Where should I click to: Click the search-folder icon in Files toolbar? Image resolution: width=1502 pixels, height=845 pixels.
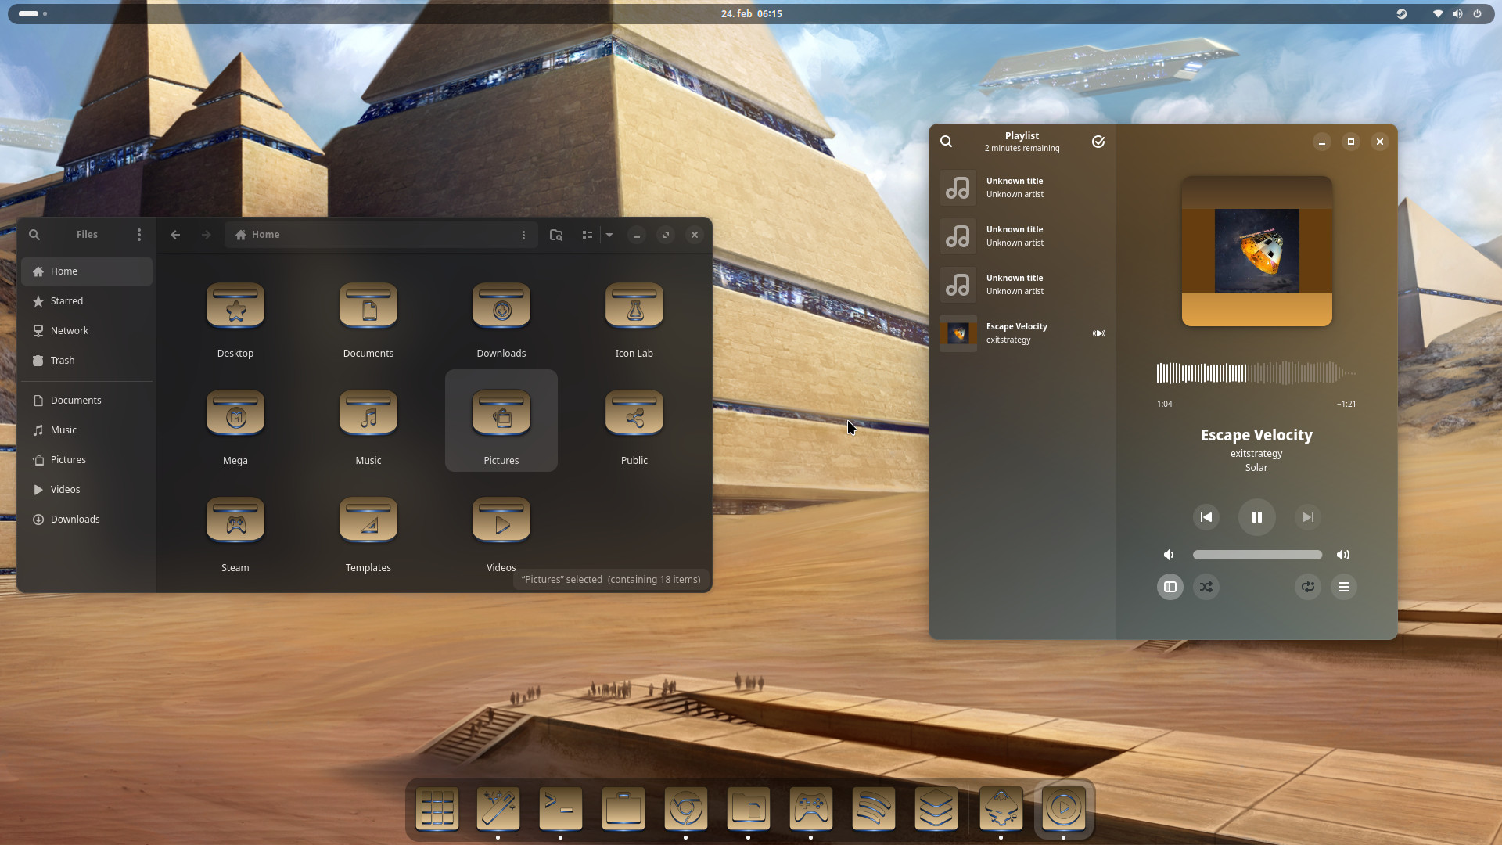point(556,235)
